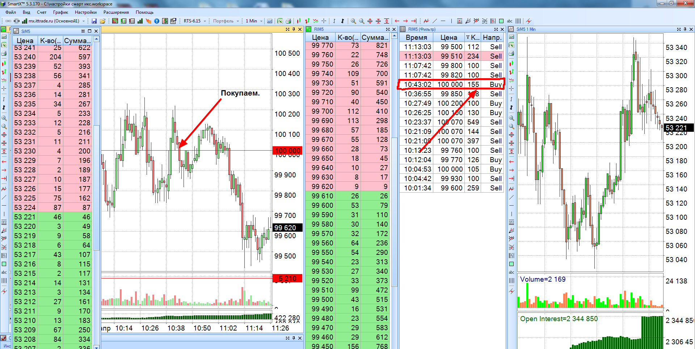Open the График menu

click(60, 12)
